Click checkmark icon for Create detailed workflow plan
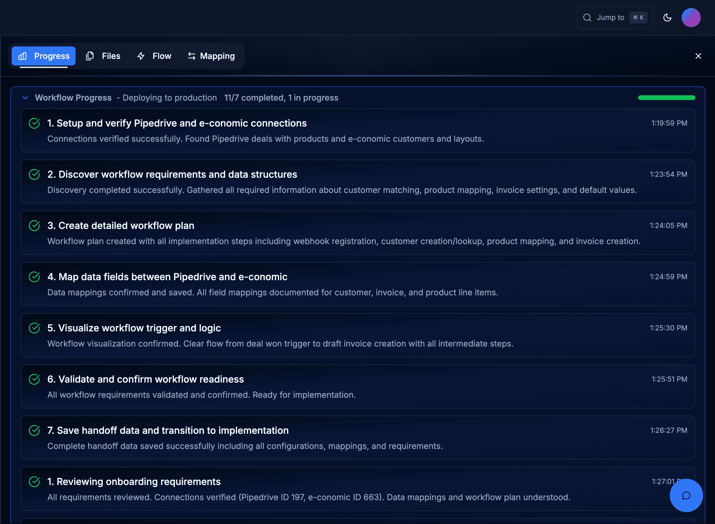 point(34,225)
